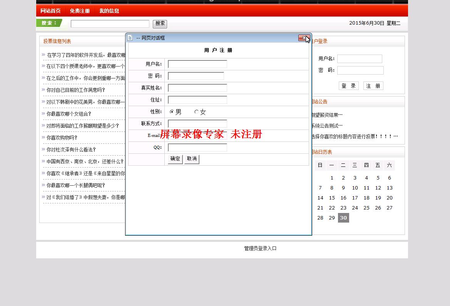The image size is (450, 306).
Task: Open the 免费注册 nav item
Action: coord(80,11)
